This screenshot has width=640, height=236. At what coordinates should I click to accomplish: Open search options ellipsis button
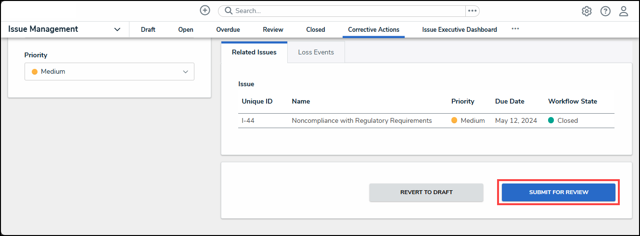click(x=472, y=11)
